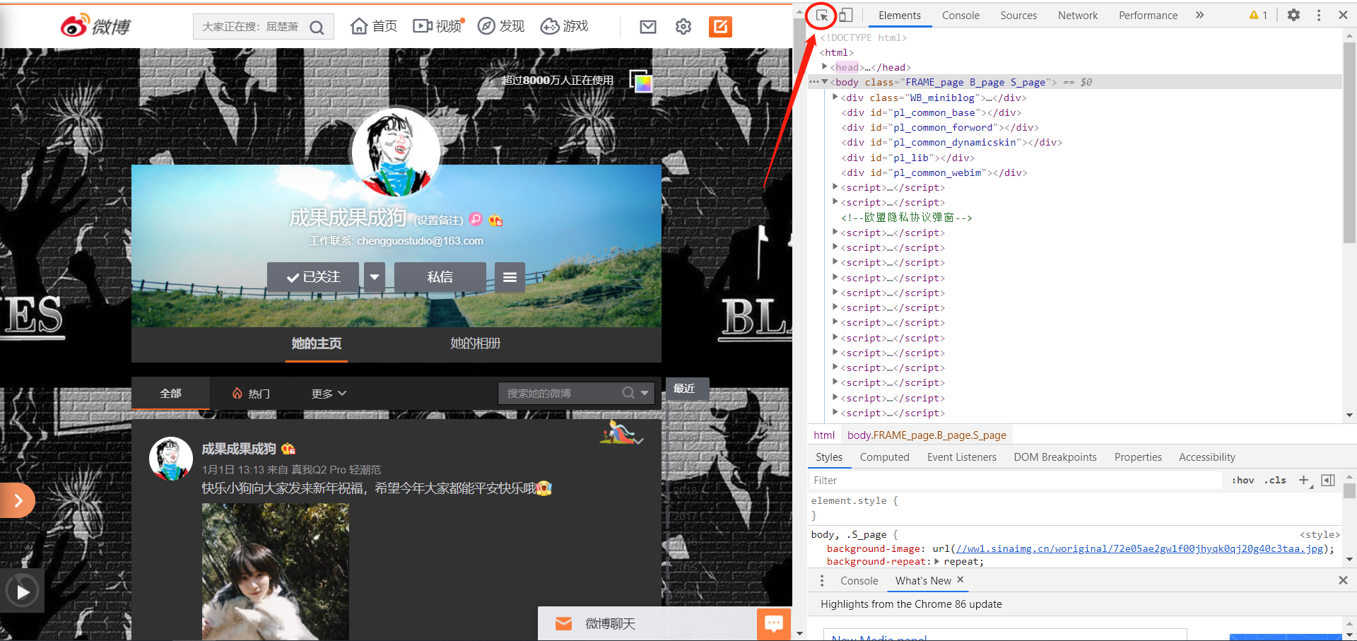Toggle the computed styles sidebar icon
This screenshot has height=641, width=1357.
point(1328,481)
